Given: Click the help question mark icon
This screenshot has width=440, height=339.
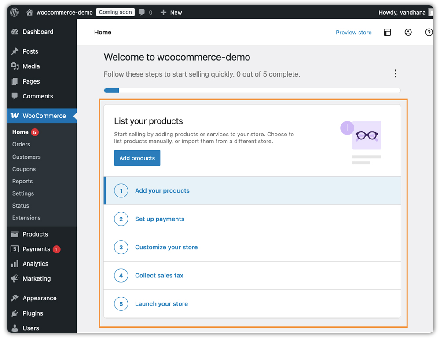Looking at the screenshot, I should coord(429,32).
